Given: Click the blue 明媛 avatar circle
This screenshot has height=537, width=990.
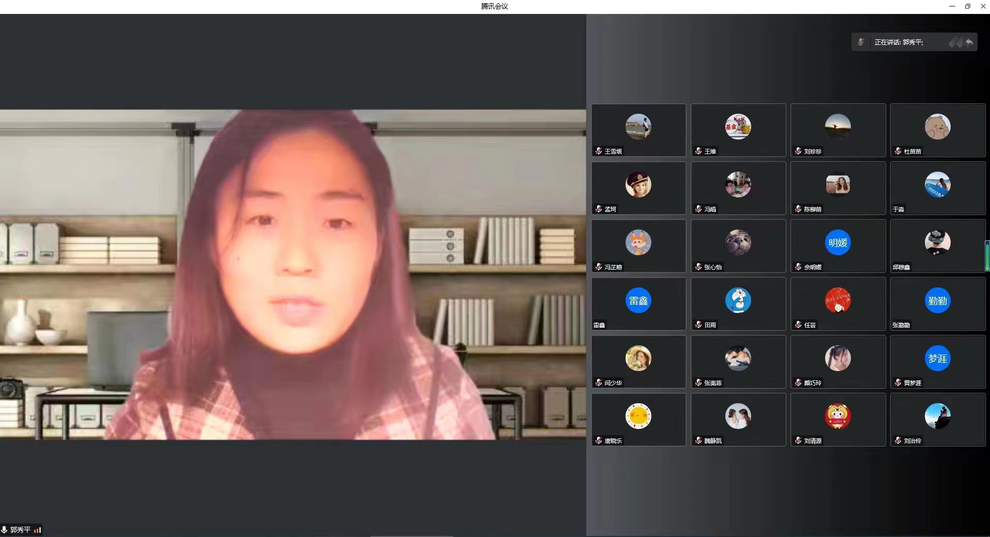Looking at the screenshot, I should pyautogui.click(x=837, y=242).
